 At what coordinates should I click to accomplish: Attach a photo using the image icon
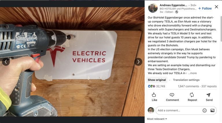click(x=212, y=110)
